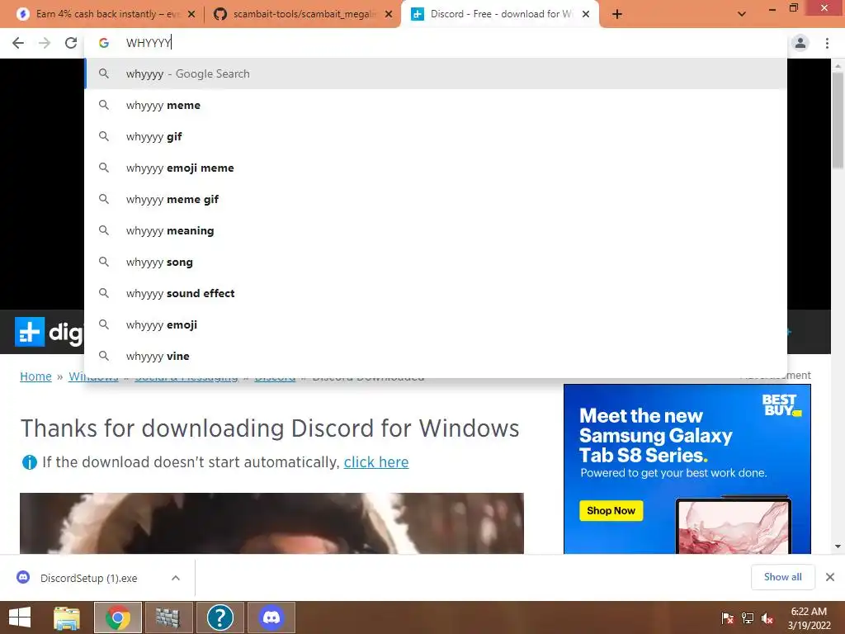This screenshot has height=634, width=845.
Task: Dismiss the downloads bar with the X
Action: pos(830,577)
